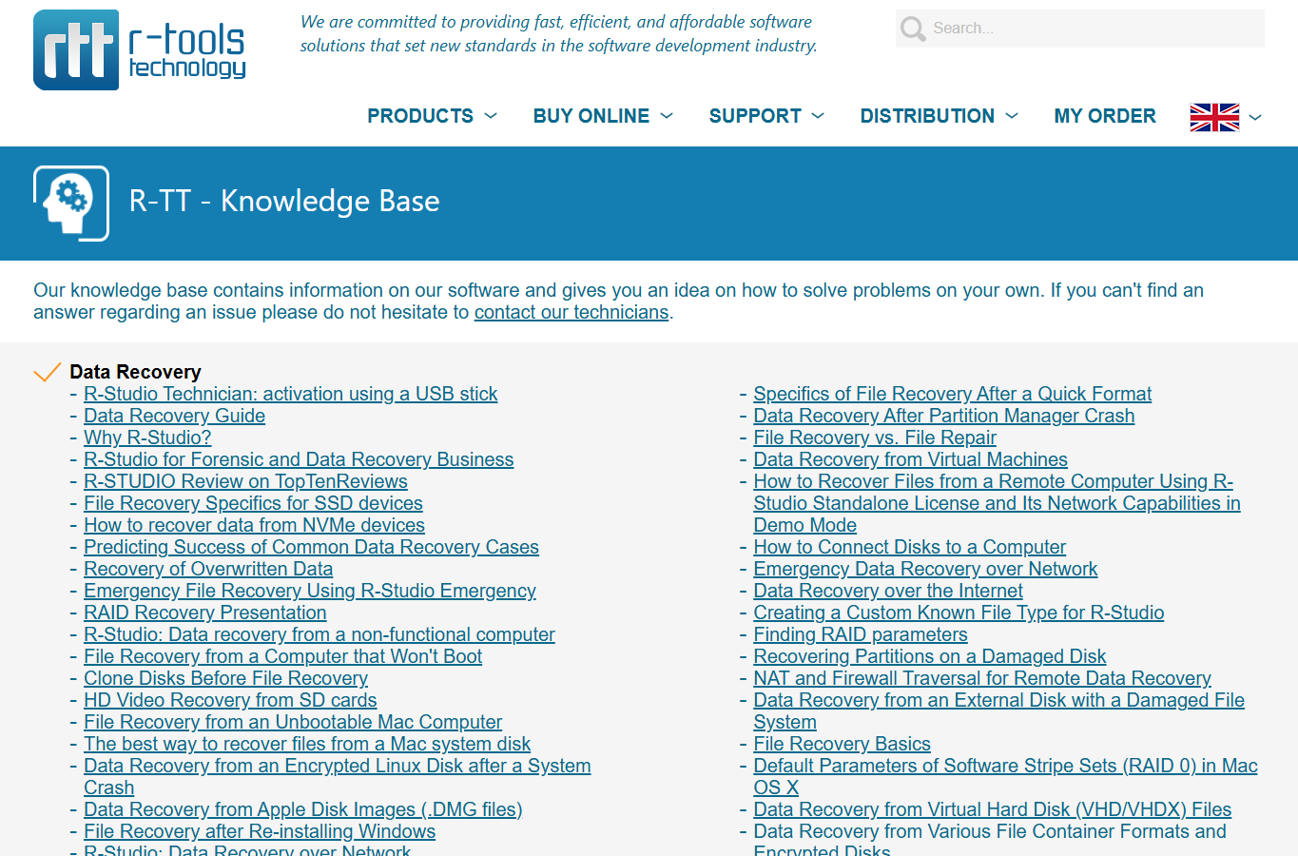Open Specifics of File Recovery After Quick Format

click(952, 394)
